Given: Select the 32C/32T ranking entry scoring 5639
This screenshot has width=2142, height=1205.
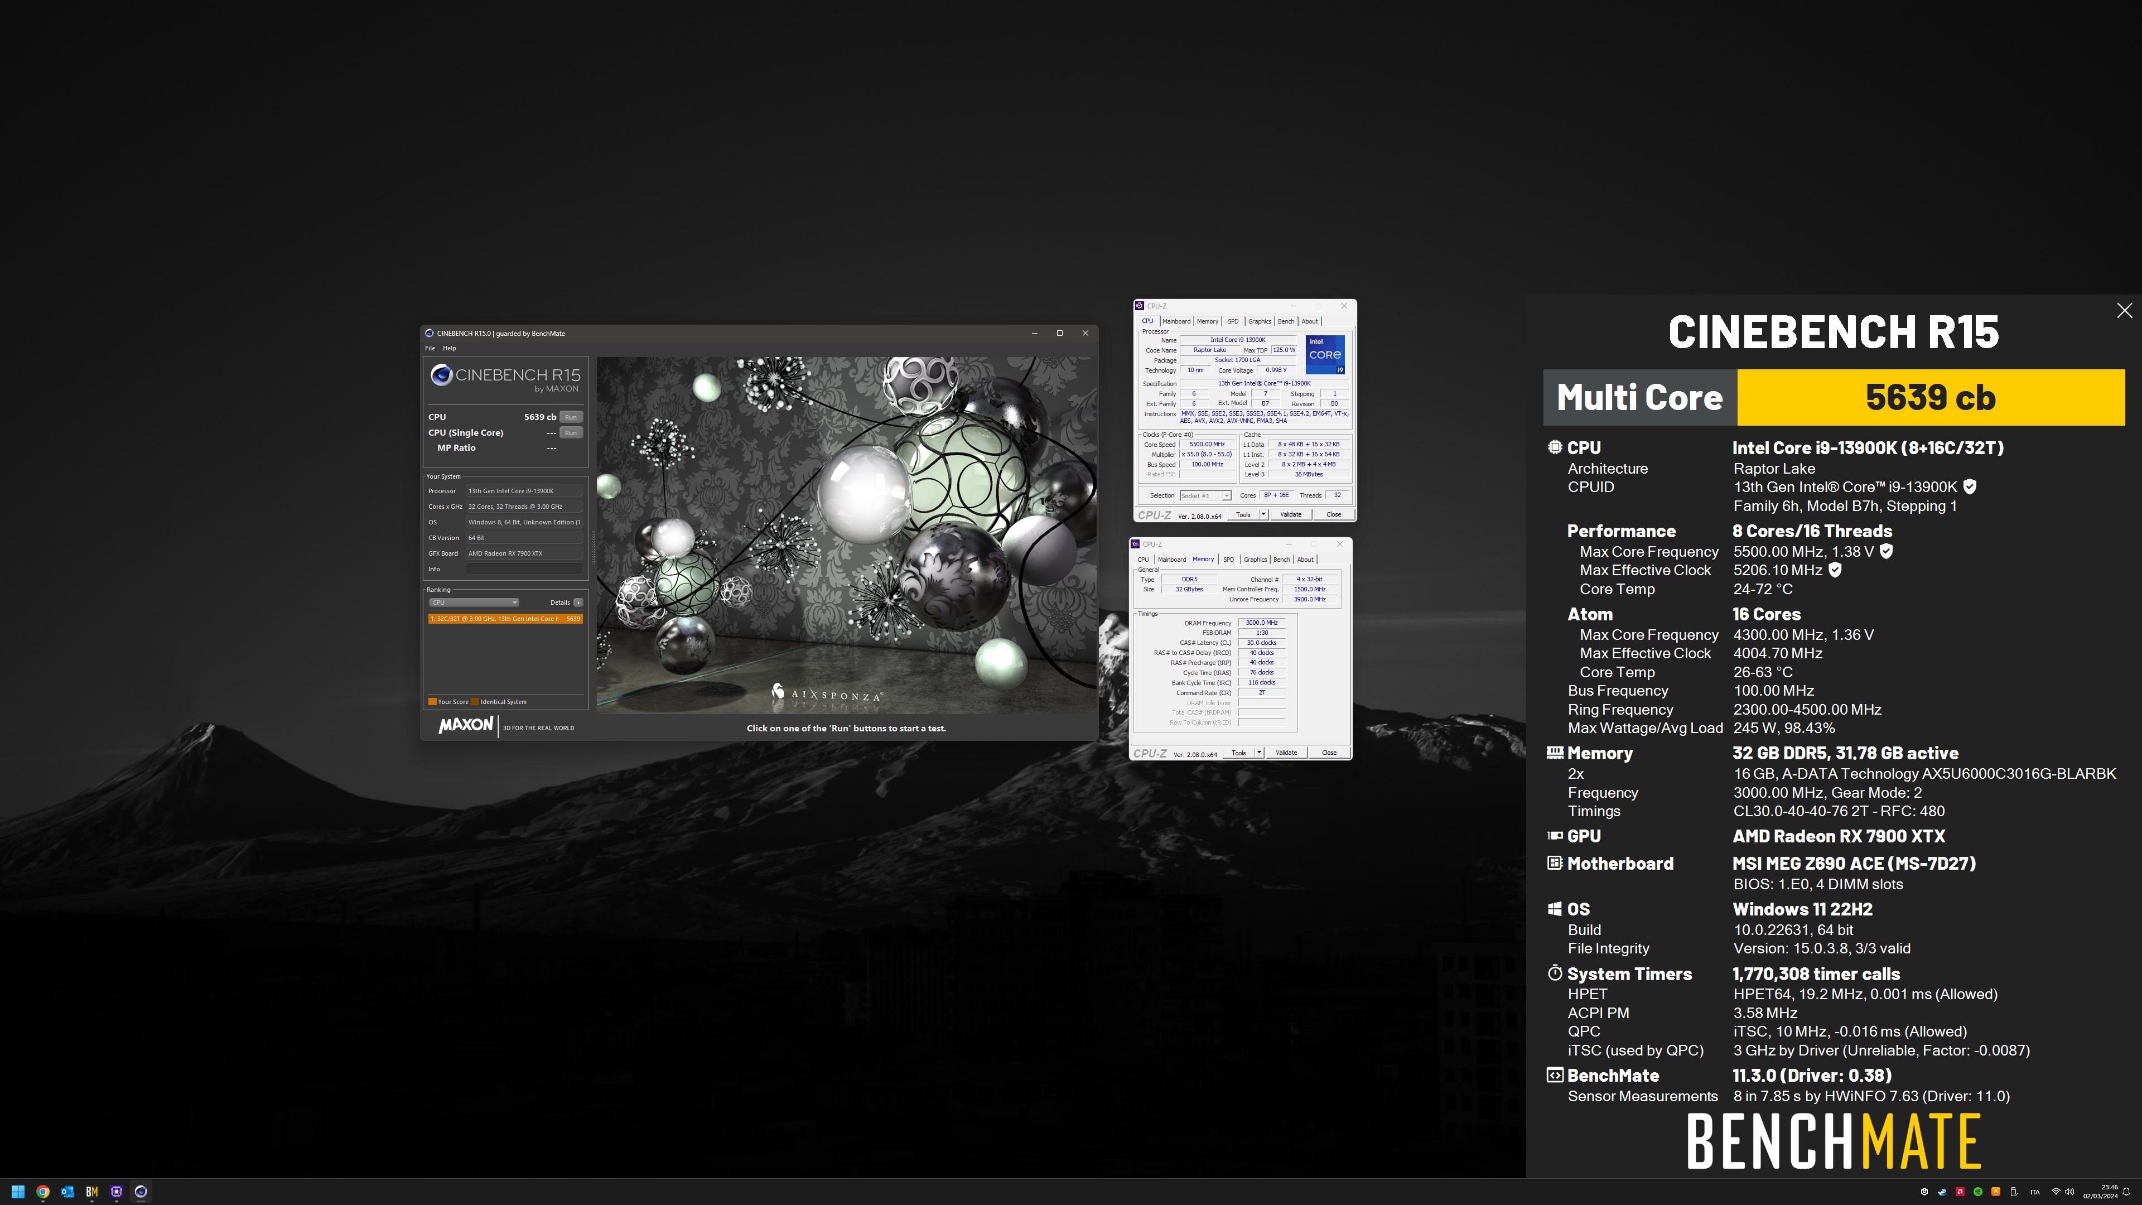Looking at the screenshot, I should pyautogui.click(x=505, y=619).
